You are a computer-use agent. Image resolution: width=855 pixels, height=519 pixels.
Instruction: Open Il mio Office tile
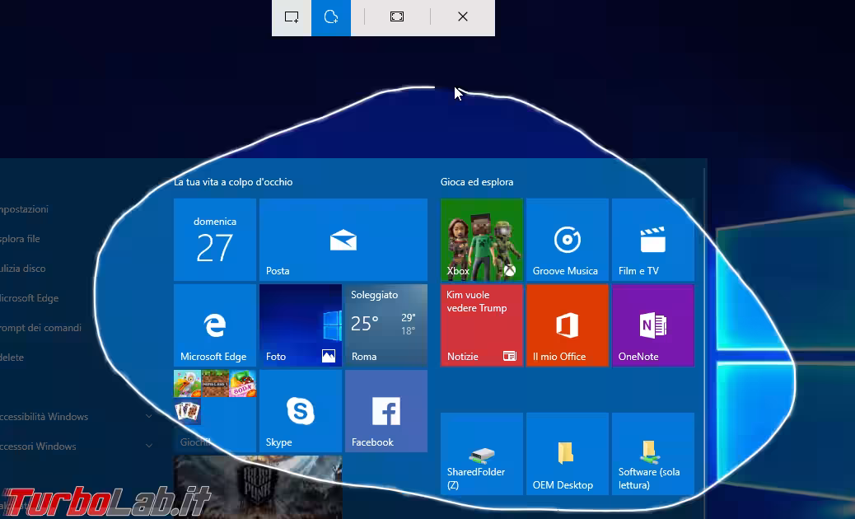pyautogui.click(x=567, y=325)
